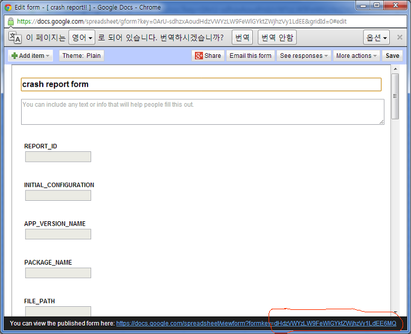Click the Chrome logo in title bar
The height and width of the screenshot is (334, 411).
8,7
